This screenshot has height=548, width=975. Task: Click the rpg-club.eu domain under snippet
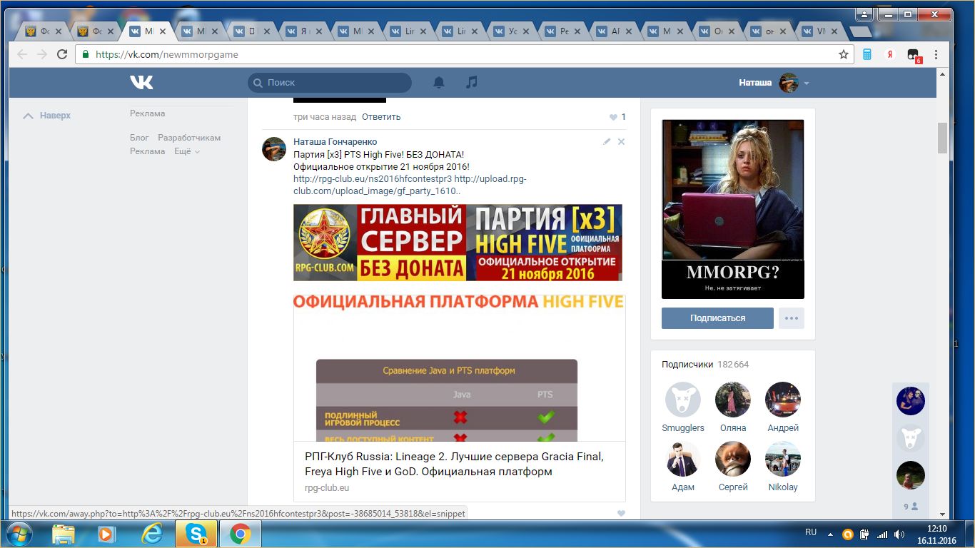coord(327,488)
